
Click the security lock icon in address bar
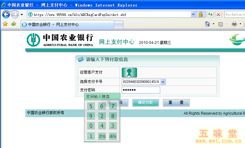click(x=201, y=14)
